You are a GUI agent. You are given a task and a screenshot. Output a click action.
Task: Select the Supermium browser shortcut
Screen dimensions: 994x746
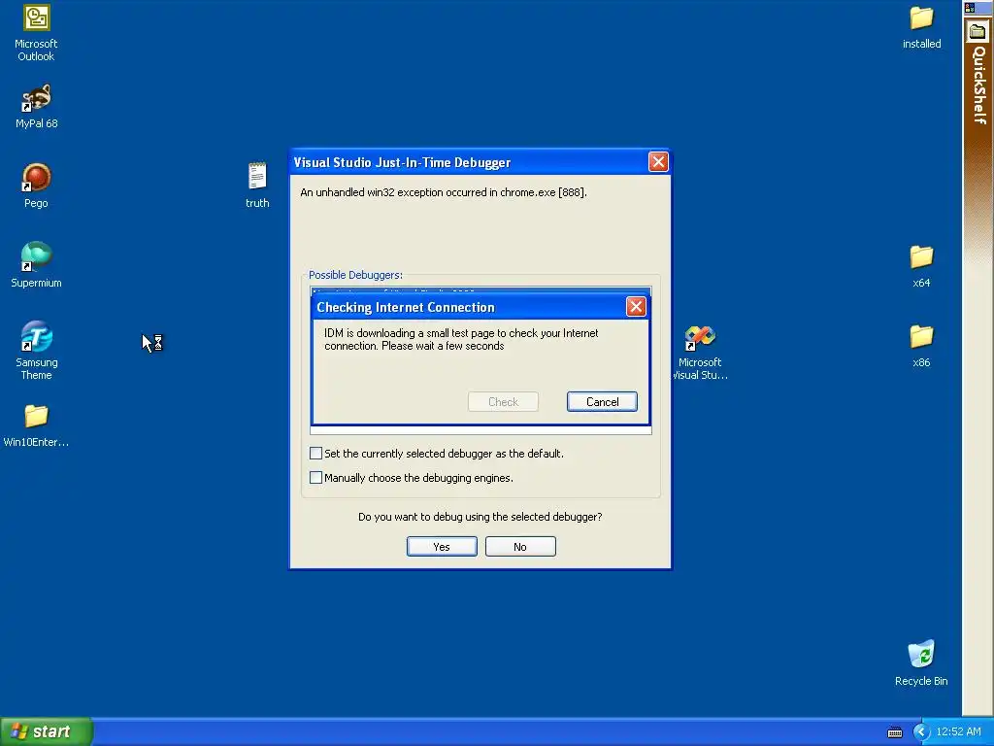(x=36, y=266)
